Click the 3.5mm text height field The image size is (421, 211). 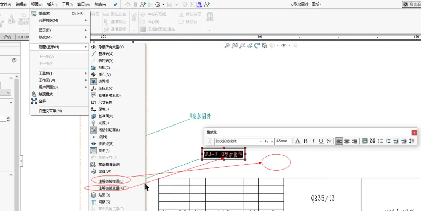pos(283,141)
